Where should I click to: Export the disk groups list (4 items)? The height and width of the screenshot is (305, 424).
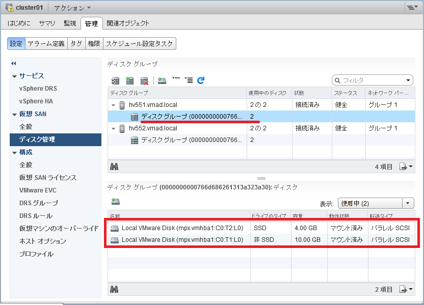point(406,167)
